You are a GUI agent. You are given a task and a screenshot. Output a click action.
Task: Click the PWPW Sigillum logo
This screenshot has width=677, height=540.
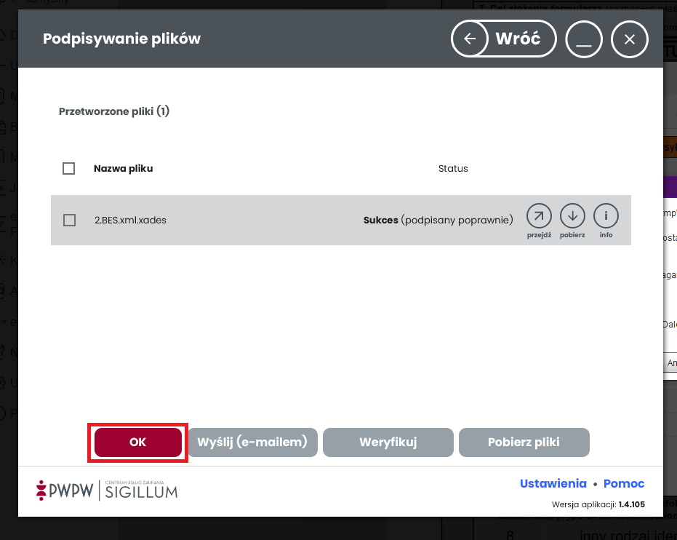click(107, 491)
